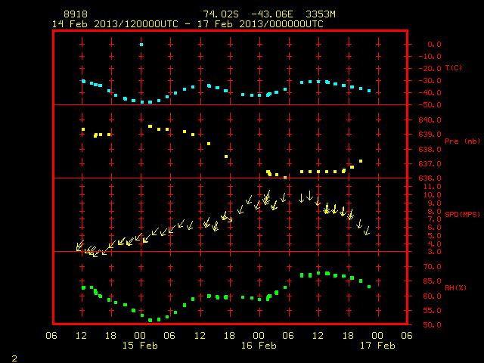Select the RH(%) humidity axis label
This screenshot has width=484, height=363.
pos(455,287)
